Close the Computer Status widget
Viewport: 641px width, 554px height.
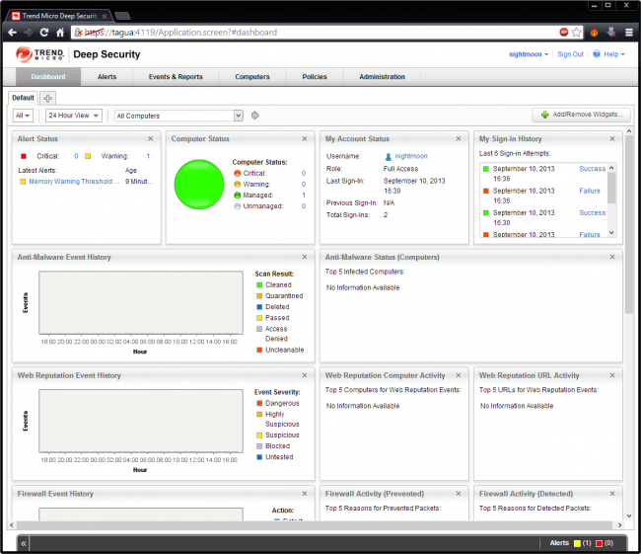pos(305,139)
